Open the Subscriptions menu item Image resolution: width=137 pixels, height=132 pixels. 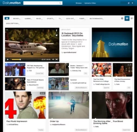(x=12, y=23)
